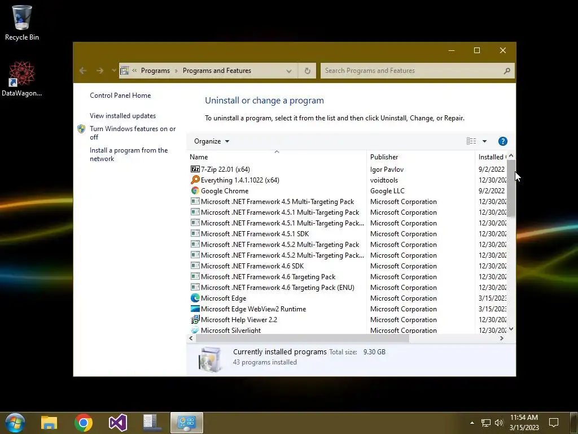Click the scroll down arrow of list
Image resolution: width=578 pixels, height=434 pixels.
pos(511,329)
